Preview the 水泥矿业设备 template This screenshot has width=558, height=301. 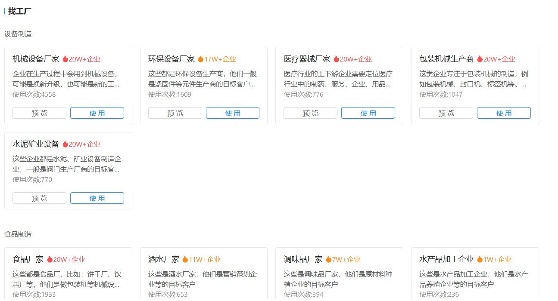click(39, 198)
